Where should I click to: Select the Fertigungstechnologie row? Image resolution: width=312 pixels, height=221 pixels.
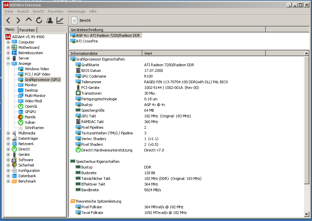tap(187, 99)
